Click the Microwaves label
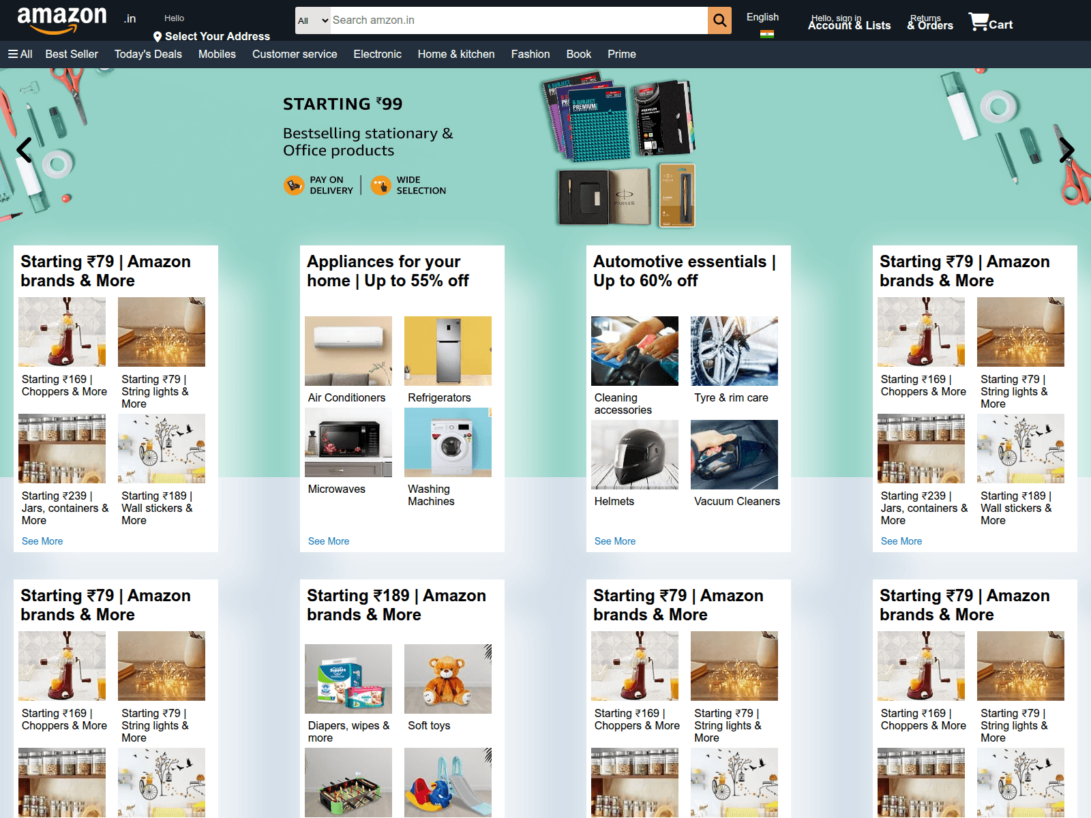This screenshot has height=818, width=1091. [x=337, y=489]
